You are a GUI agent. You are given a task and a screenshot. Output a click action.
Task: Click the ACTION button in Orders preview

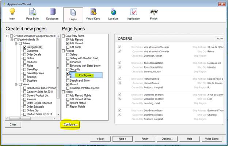click(x=219, y=38)
